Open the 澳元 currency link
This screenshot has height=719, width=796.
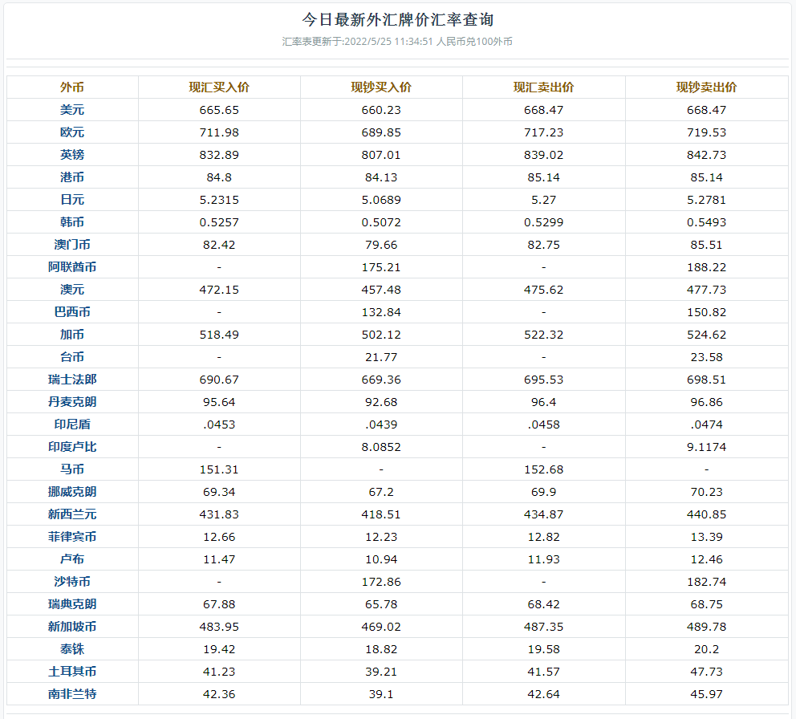[72, 290]
